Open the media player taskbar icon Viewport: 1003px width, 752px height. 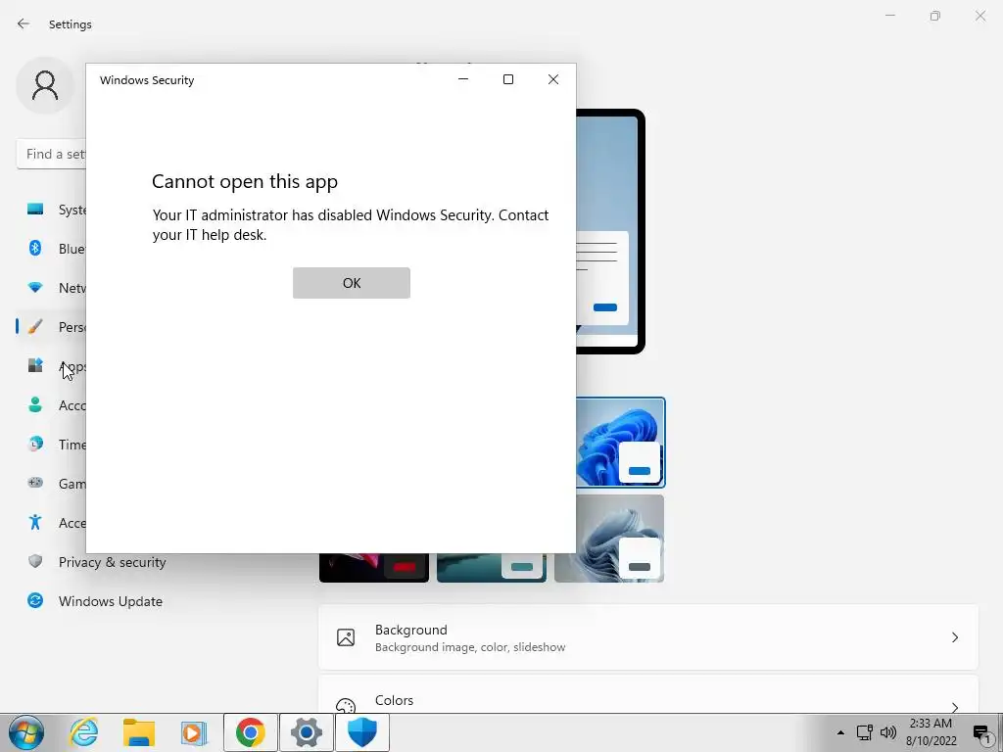coord(193,732)
